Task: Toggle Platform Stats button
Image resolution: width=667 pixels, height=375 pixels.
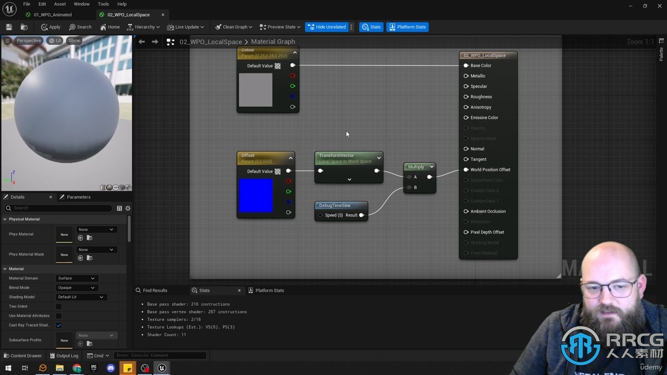Action: [407, 27]
